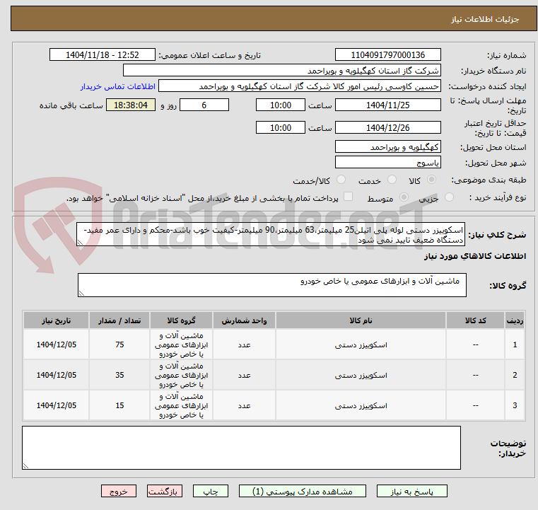538x510 pixels.
Task: Click the need date in row 3
Action: pos(57,406)
